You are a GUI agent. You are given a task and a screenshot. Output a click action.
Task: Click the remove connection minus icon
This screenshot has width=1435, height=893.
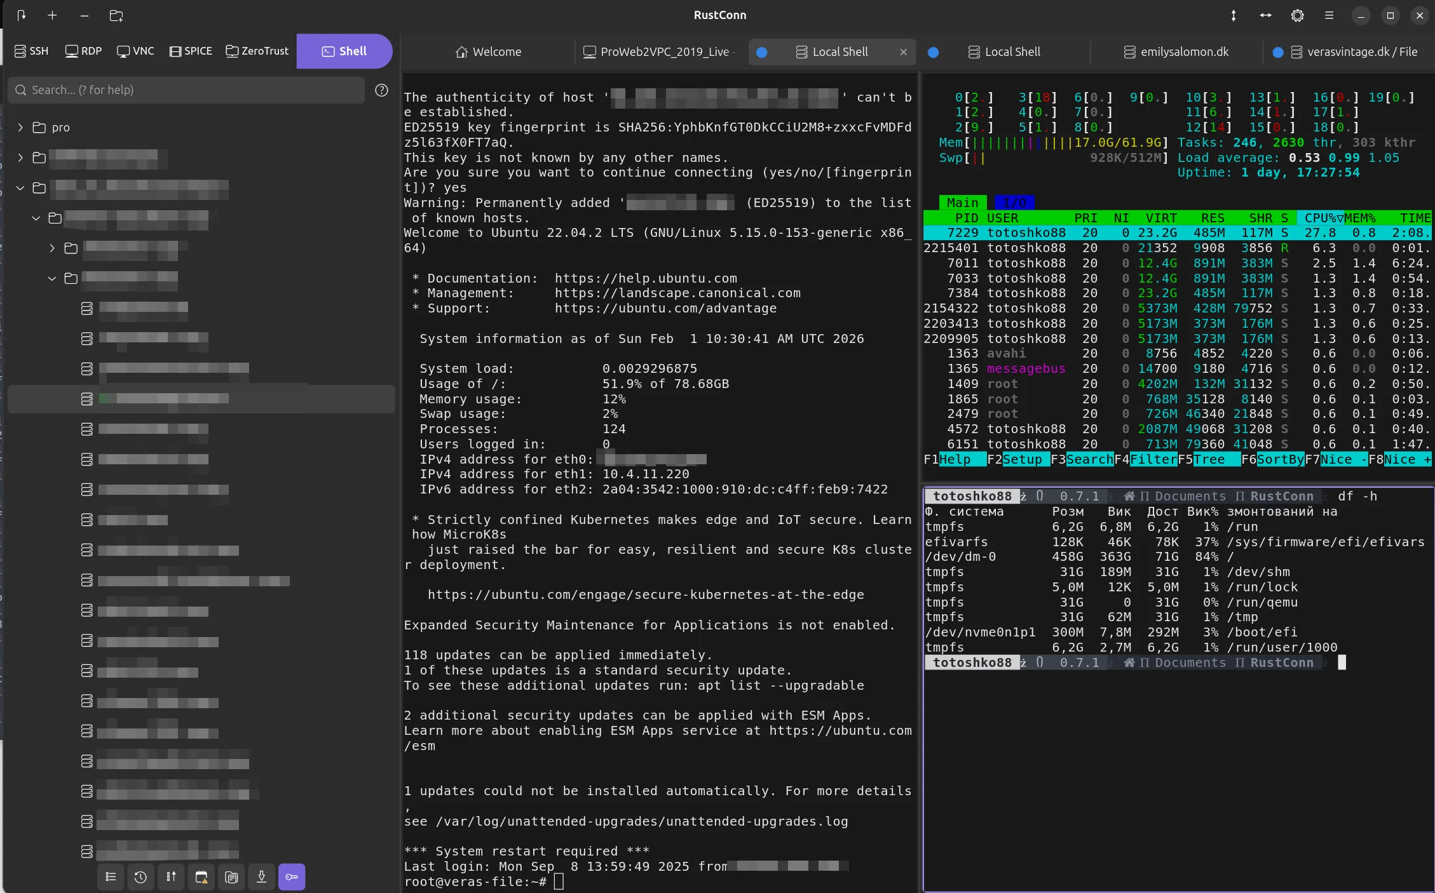84,15
